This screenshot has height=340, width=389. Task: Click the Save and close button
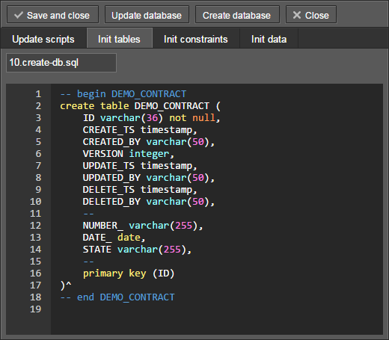point(52,15)
